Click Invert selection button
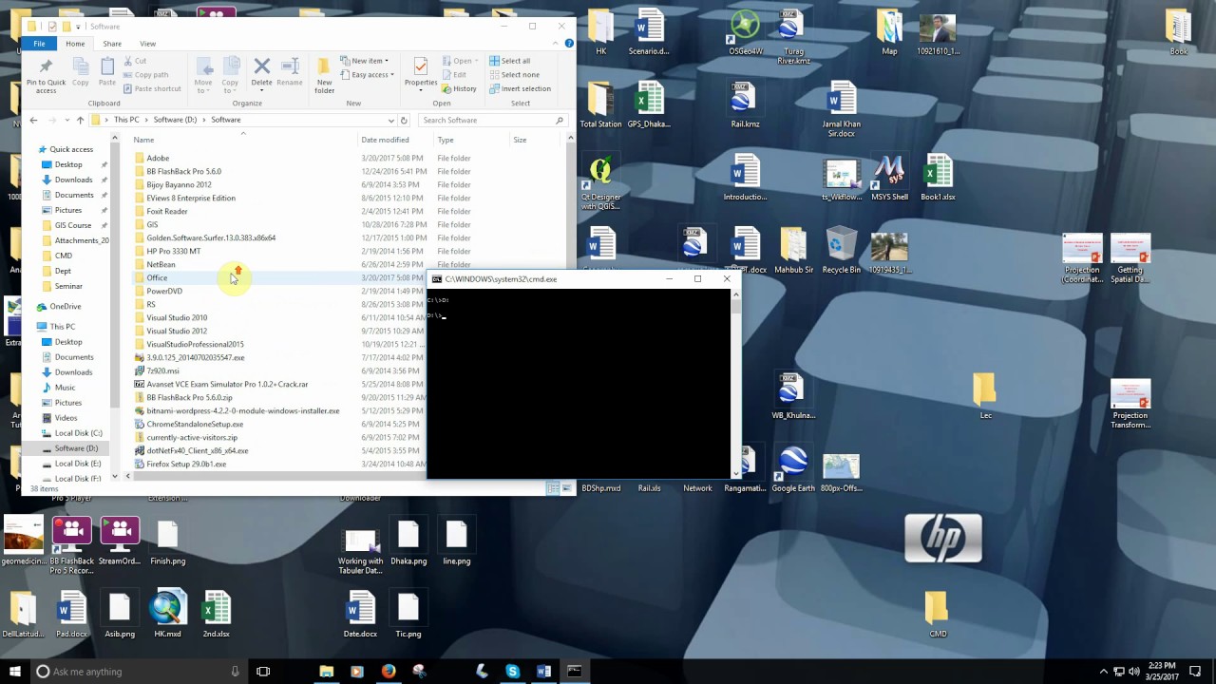The width and height of the screenshot is (1216, 684). coord(520,88)
